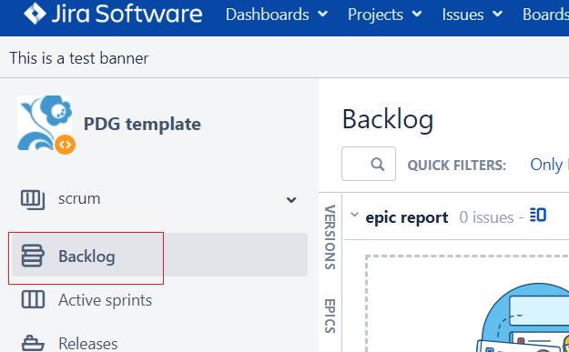Click the QUICK FILTERS label

coord(456,165)
